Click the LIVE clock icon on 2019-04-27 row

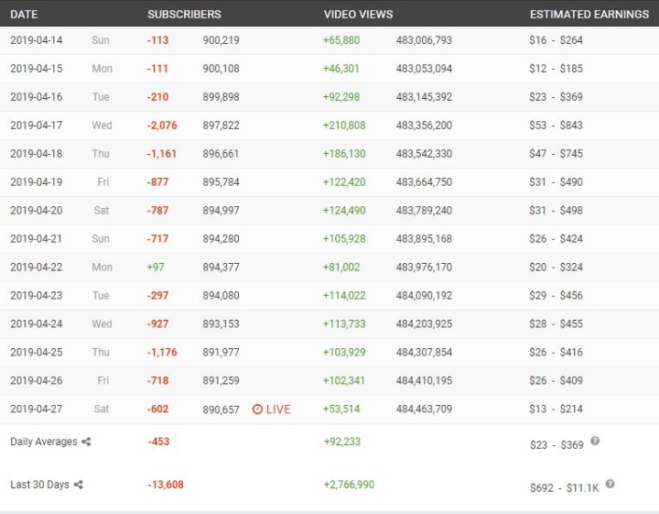(257, 410)
